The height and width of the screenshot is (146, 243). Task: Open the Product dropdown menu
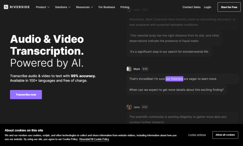[43, 7]
